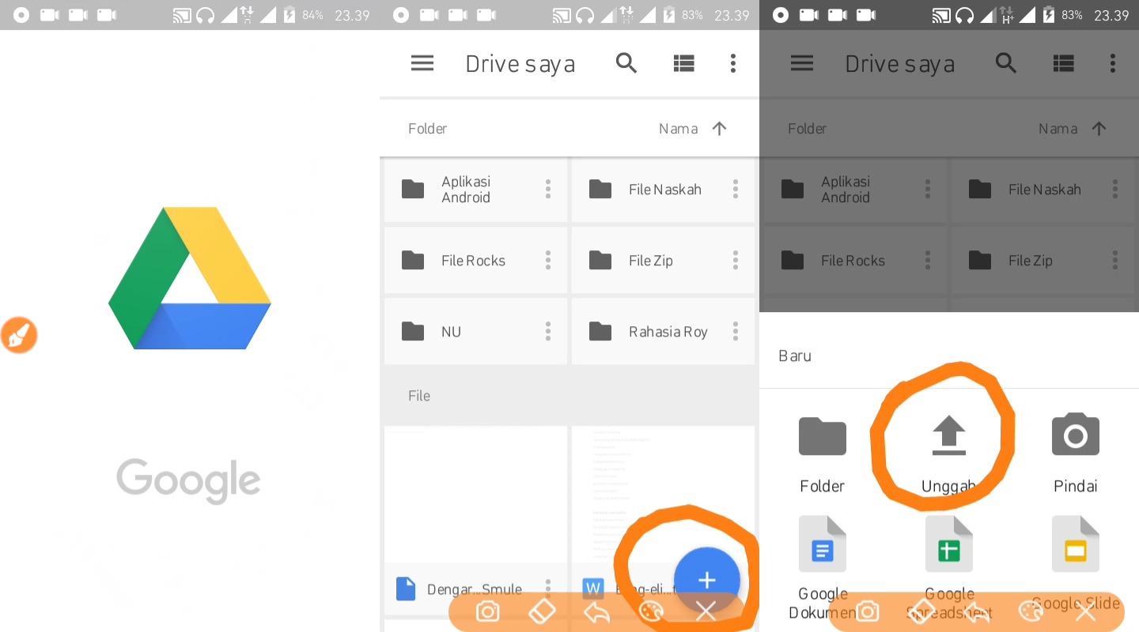Tap the recording dot icon in splash screen's status bar

click(x=21, y=15)
